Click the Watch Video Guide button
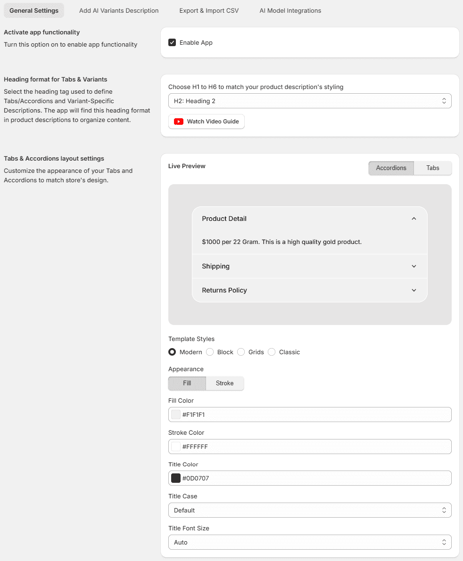The width and height of the screenshot is (463, 561). (207, 122)
